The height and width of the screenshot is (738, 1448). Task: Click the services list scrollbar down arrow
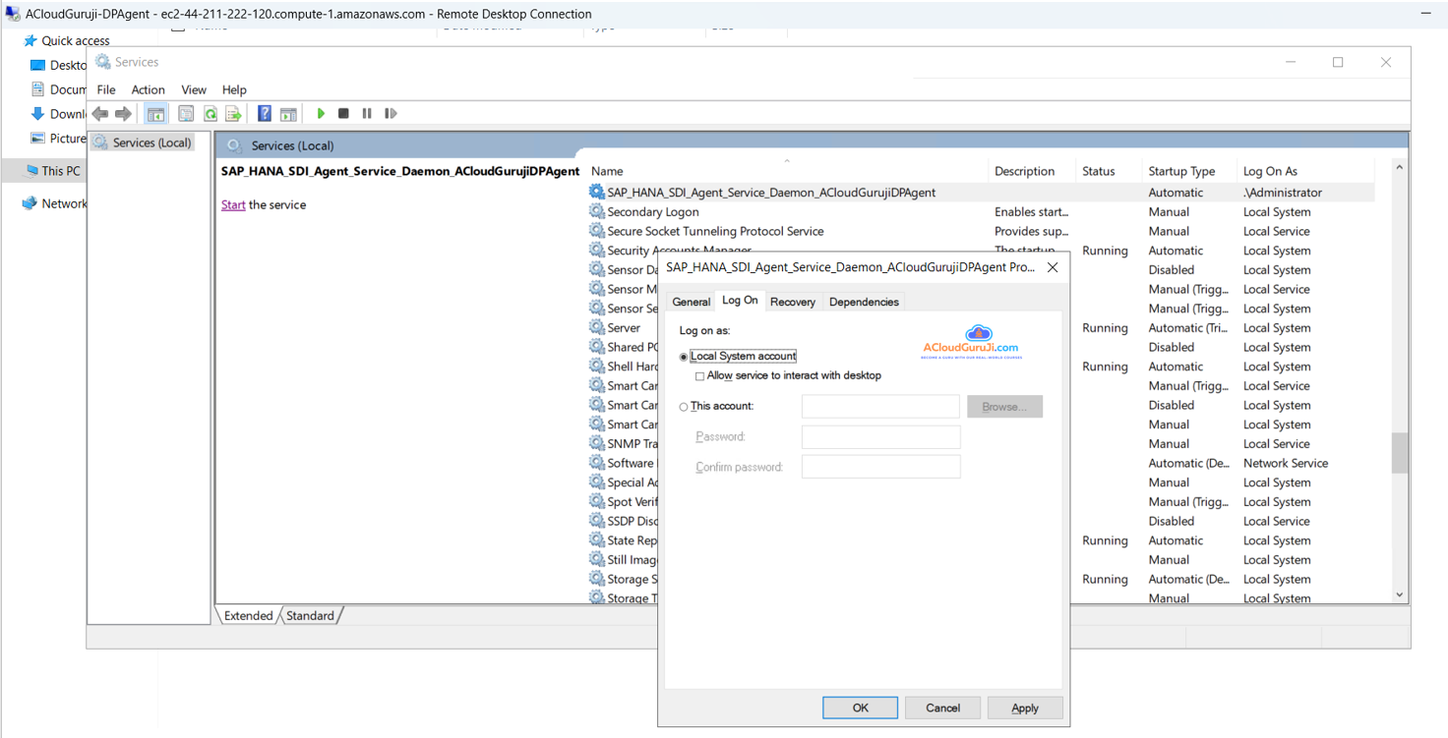click(1399, 595)
